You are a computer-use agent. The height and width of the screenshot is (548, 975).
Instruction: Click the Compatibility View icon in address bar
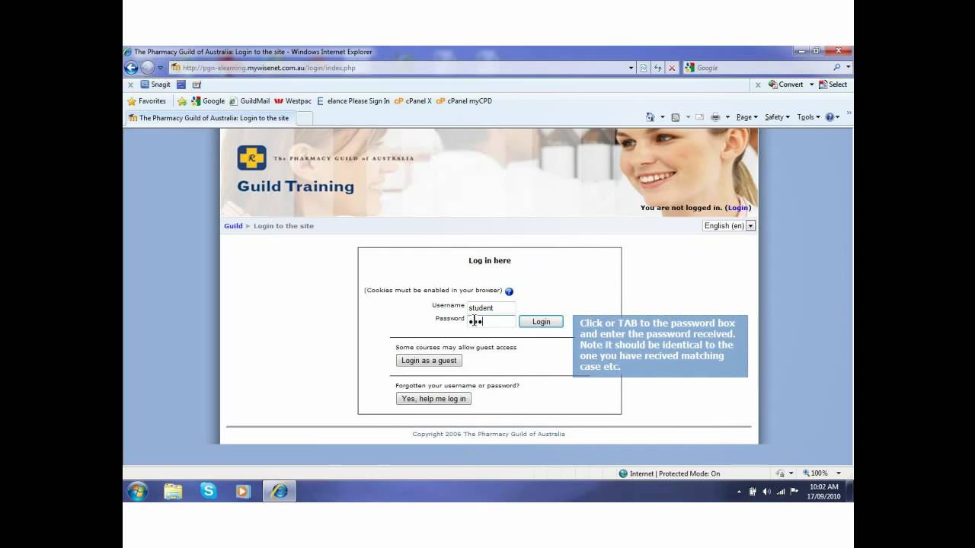point(644,68)
